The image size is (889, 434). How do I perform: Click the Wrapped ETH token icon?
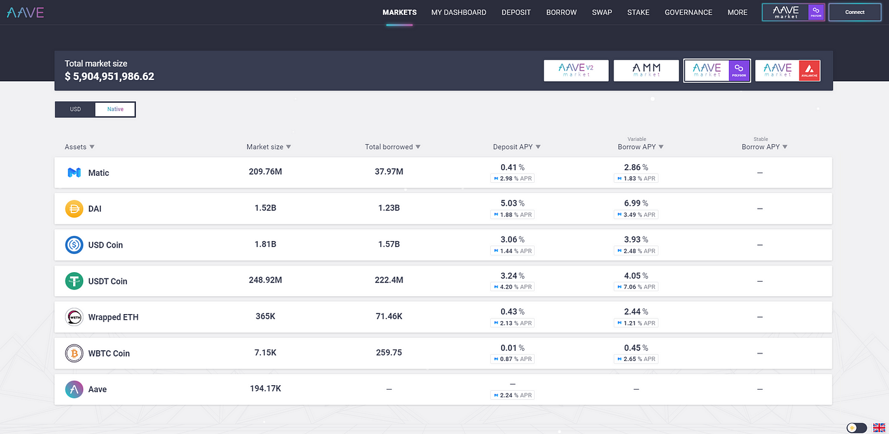[74, 317]
